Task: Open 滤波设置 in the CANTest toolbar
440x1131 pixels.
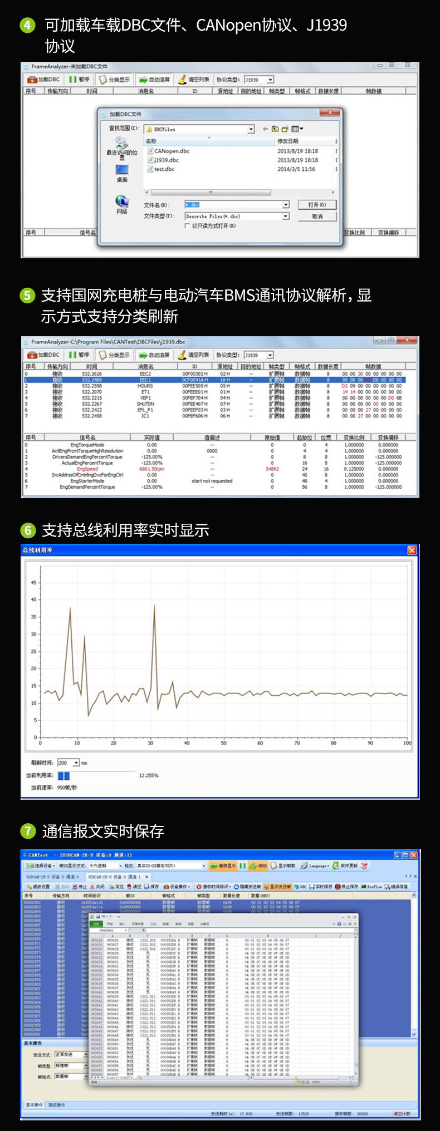Action: 38,887
